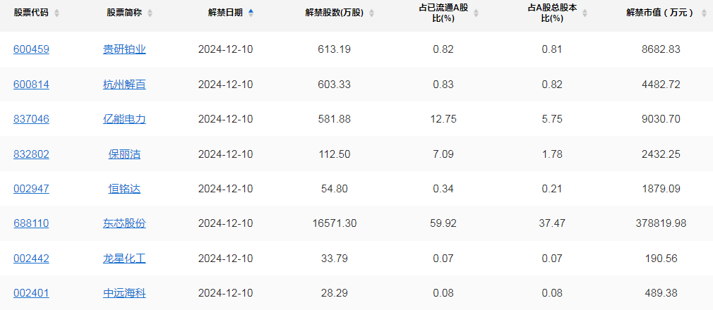Select unlock shares value 581.88
The image size is (713, 310).
click(334, 119)
